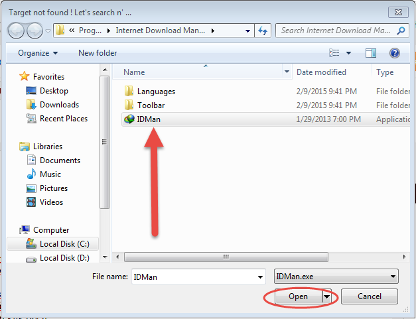
Task: Click the Pictures library icon
Action: [x=31, y=188]
